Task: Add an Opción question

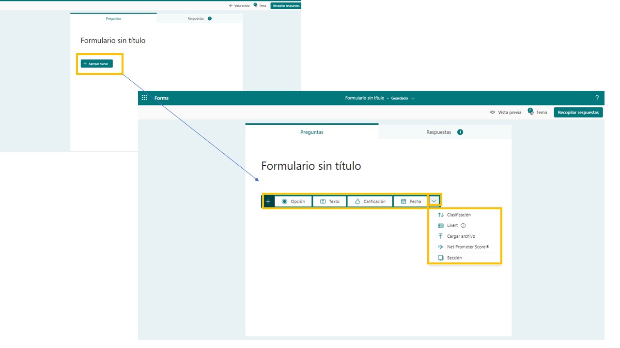Action: [293, 201]
